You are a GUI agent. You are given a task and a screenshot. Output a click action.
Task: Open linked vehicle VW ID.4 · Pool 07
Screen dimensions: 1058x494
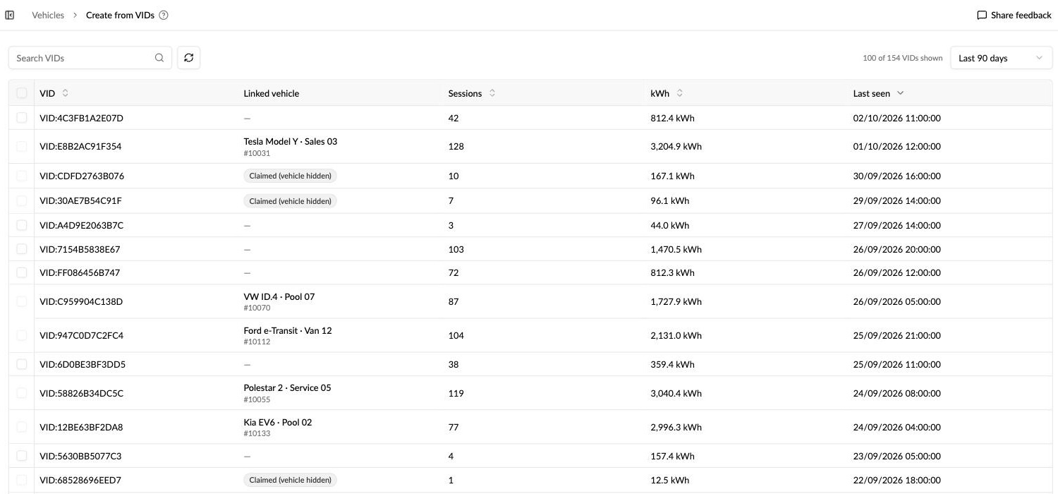pyautogui.click(x=279, y=296)
